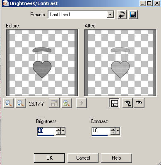Click the navigate crosshair icon
The width and height of the screenshot is (161, 165).
(82, 103)
